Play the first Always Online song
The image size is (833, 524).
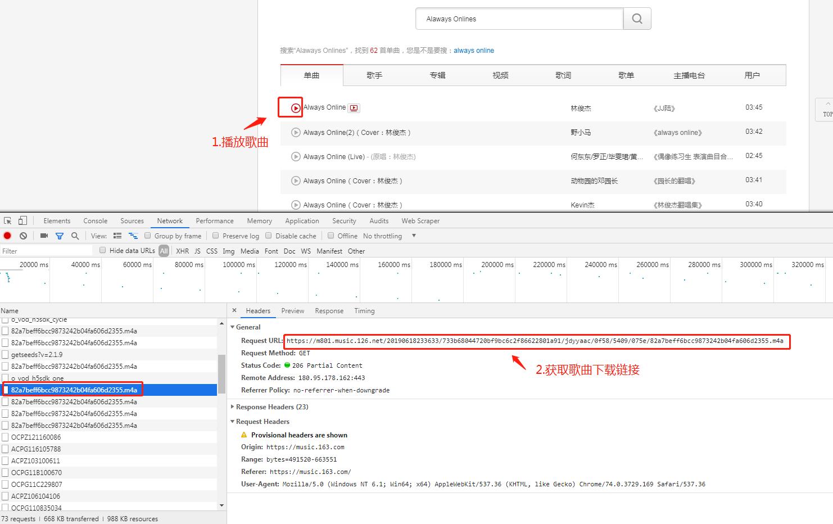[296, 108]
